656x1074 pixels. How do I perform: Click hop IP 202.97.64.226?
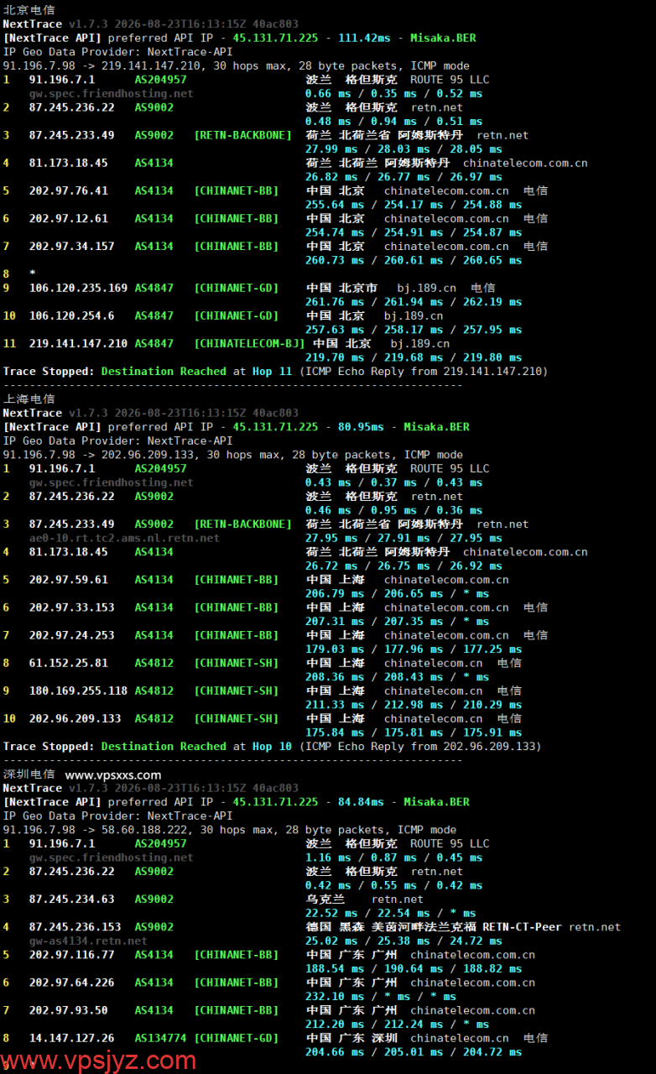pyautogui.click(x=72, y=983)
